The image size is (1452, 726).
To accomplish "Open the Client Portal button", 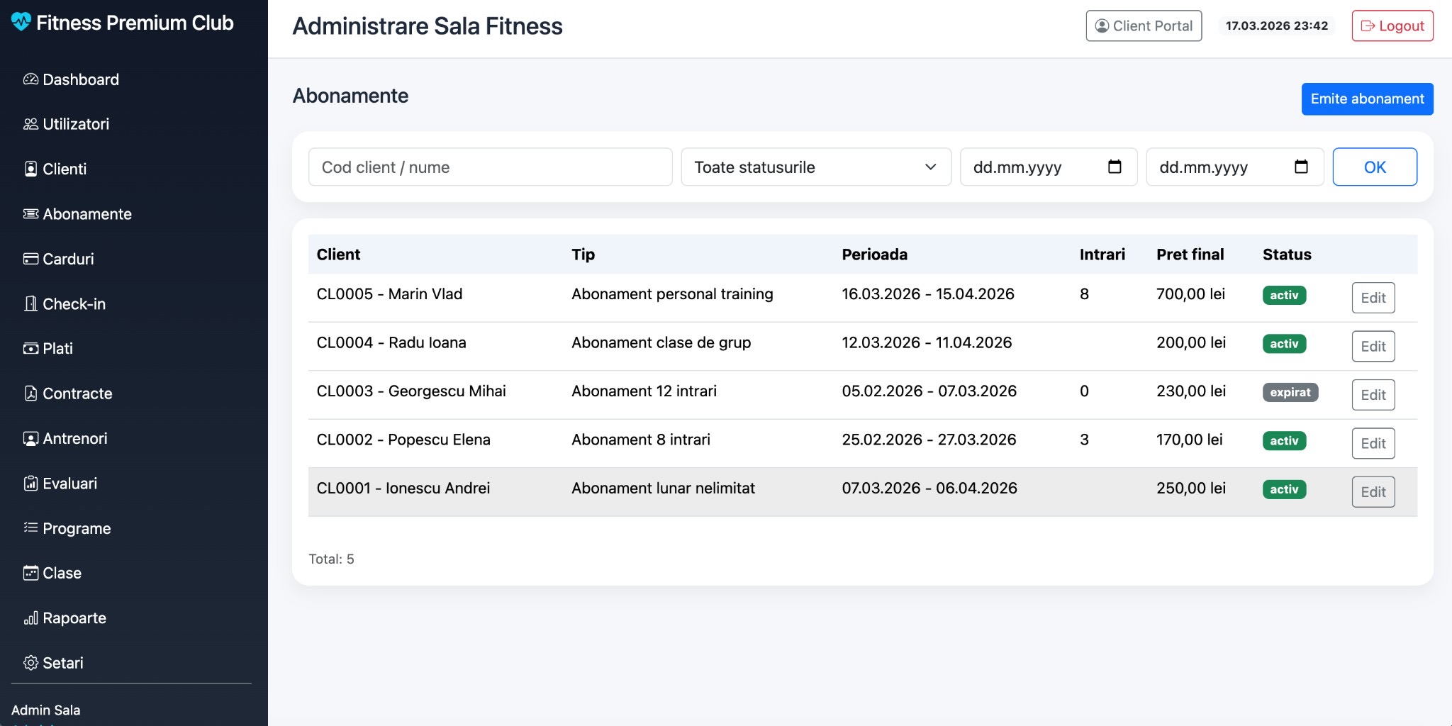I will coord(1144,26).
